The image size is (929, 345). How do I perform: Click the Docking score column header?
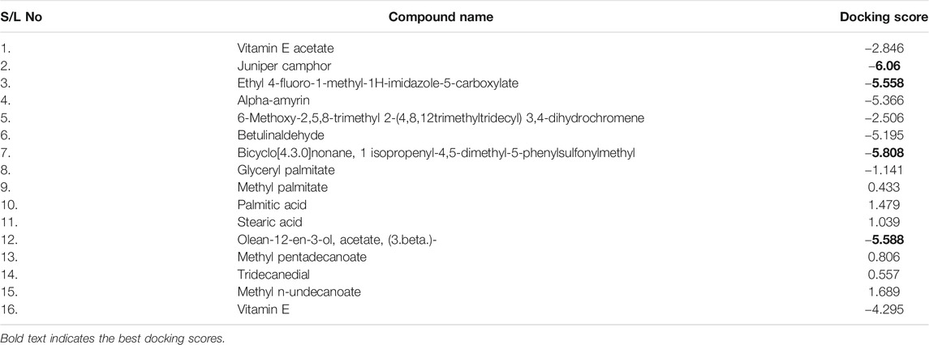click(x=884, y=17)
